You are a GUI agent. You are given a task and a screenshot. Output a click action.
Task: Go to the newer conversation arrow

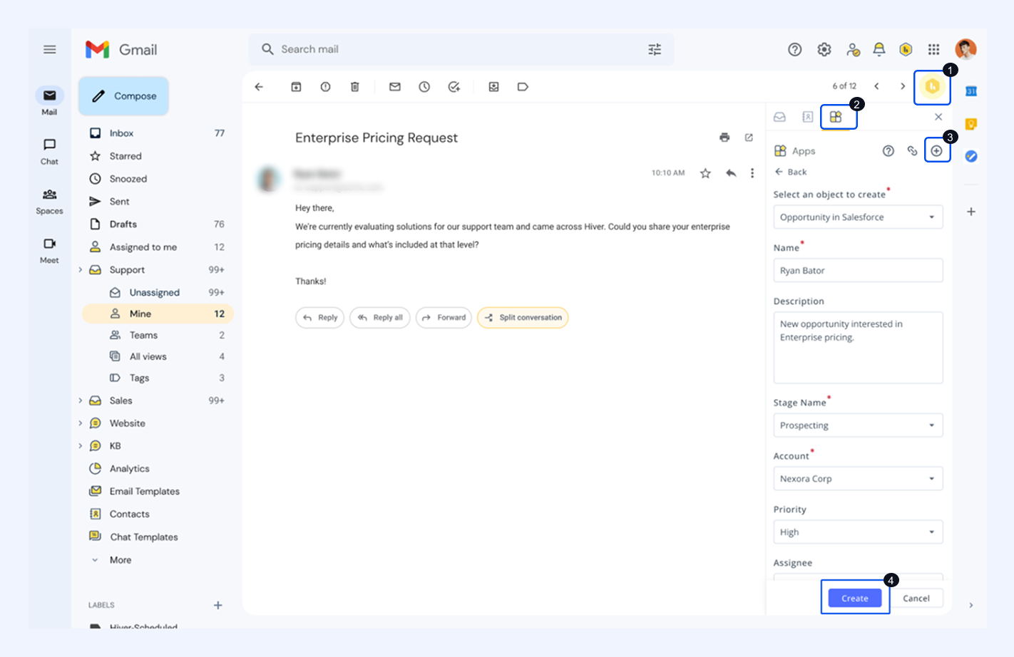pos(876,86)
